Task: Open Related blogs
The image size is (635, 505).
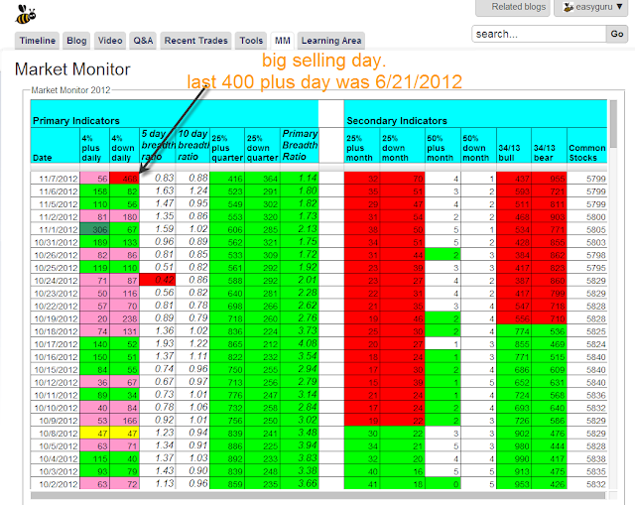Action: tap(513, 7)
